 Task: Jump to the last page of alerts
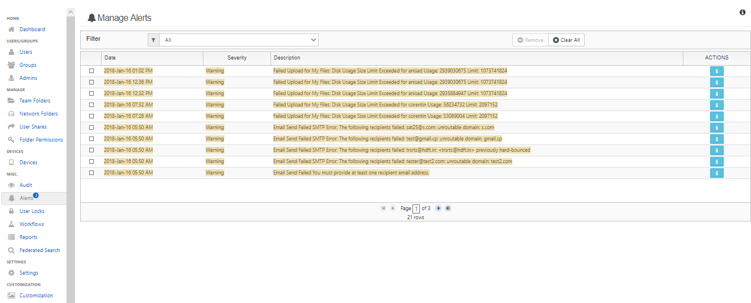(x=448, y=208)
